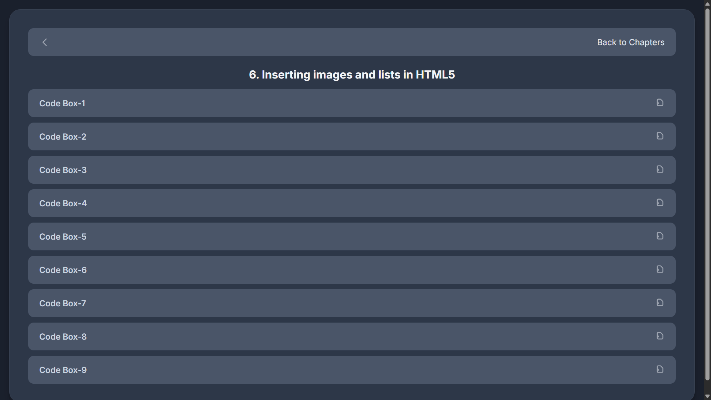Go back using the left chevron arrow
The width and height of the screenshot is (711, 400).
(x=45, y=42)
